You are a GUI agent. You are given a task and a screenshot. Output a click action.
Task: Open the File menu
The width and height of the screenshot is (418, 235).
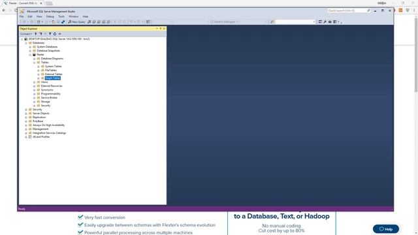(22, 16)
